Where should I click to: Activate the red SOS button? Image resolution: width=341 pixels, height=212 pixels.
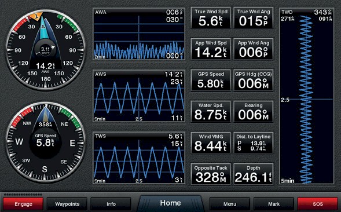pyautogui.click(x=318, y=204)
